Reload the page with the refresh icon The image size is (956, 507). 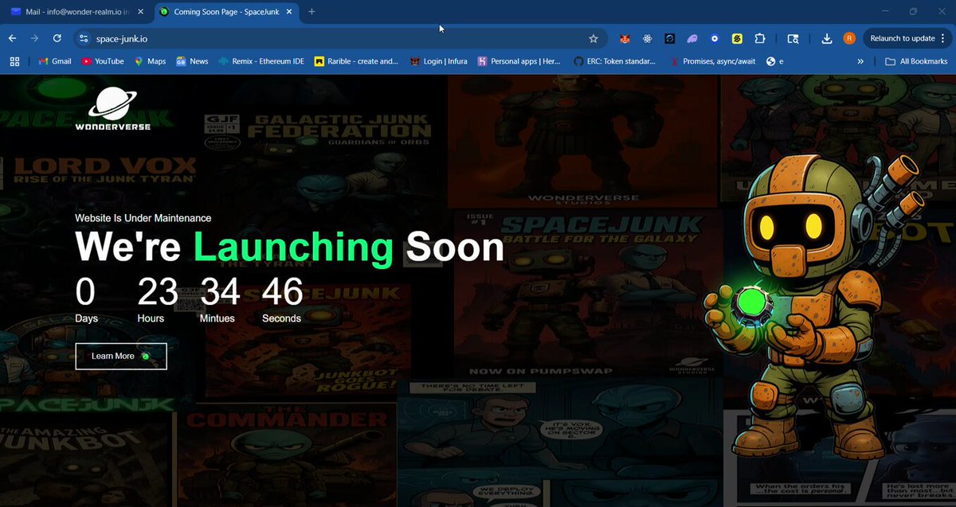coord(57,38)
